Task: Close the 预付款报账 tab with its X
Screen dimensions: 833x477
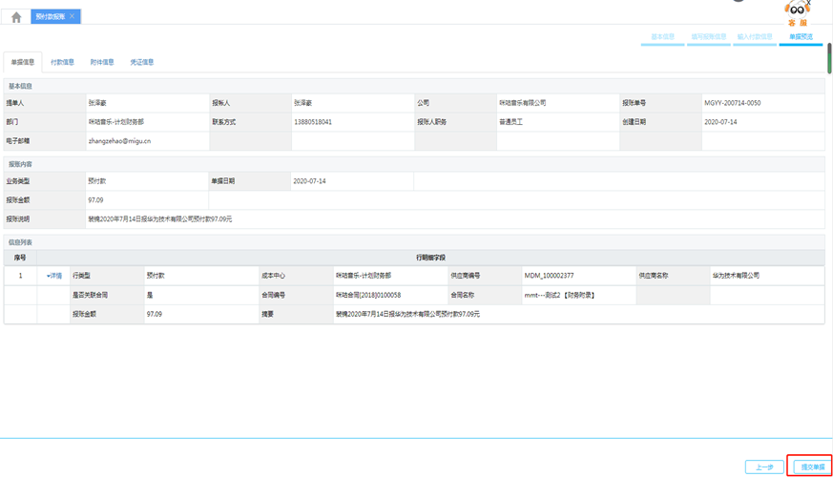Action: (73, 16)
